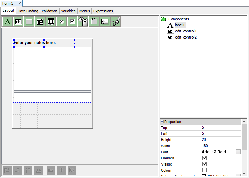Viewport: 249px width, 178px height.
Task: Click the make same width icon
Action: 51,170
